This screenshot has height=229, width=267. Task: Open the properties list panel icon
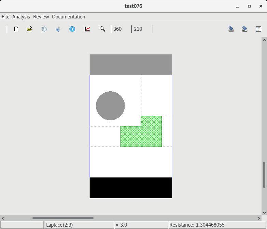(258, 29)
